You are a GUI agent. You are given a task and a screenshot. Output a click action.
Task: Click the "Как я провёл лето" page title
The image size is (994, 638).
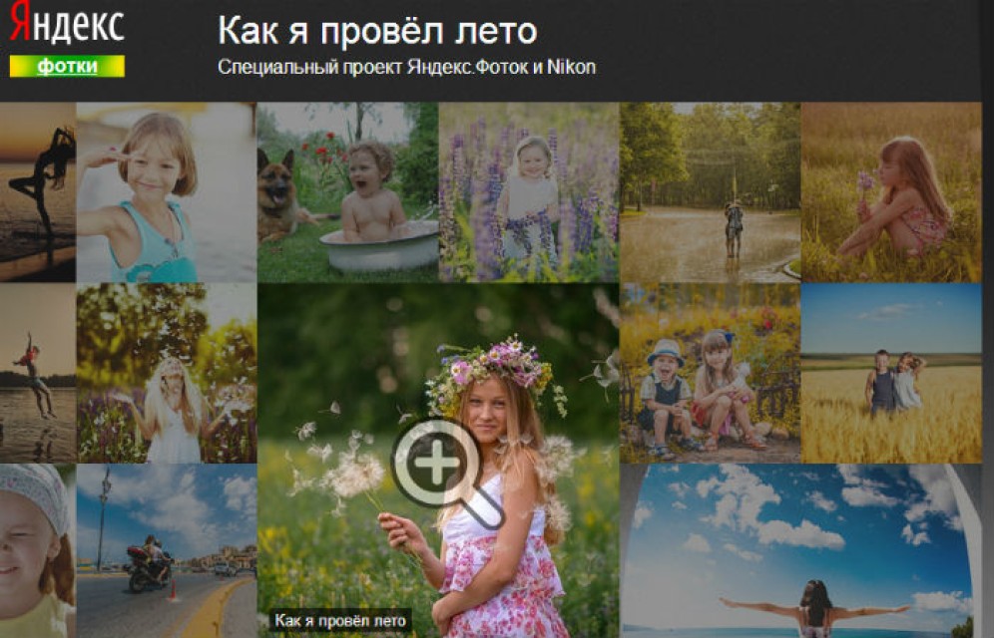point(377,31)
